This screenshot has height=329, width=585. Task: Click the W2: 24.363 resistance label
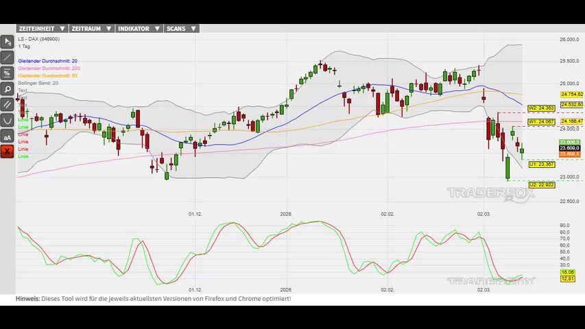[540, 108]
